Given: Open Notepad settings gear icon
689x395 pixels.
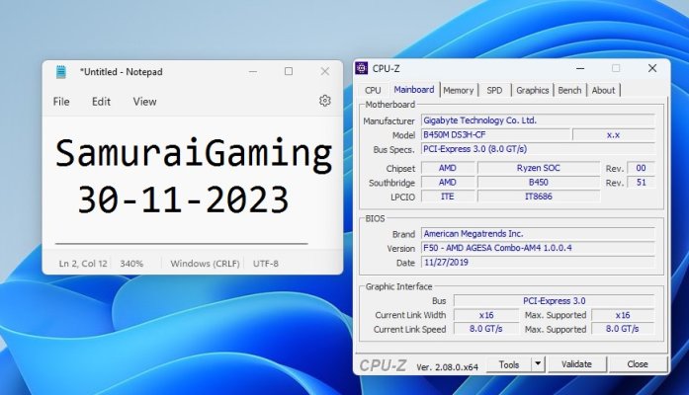Looking at the screenshot, I should click(324, 101).
